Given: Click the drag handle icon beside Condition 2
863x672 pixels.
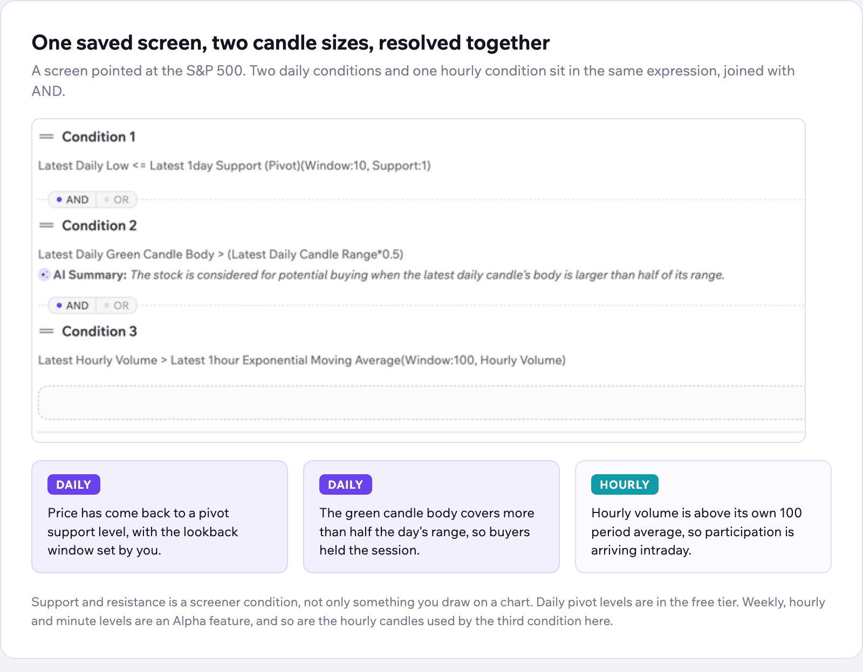Looking at the screenshot, I should pyautogui.click(x=46, y=225).
